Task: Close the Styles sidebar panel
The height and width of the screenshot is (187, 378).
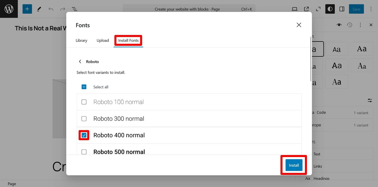Action: tap(371, 25)
